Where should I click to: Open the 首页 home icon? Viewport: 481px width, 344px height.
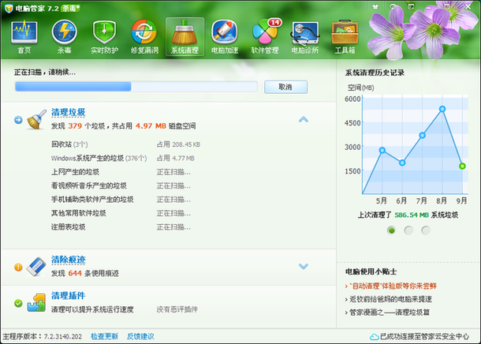tap(24, 36)
